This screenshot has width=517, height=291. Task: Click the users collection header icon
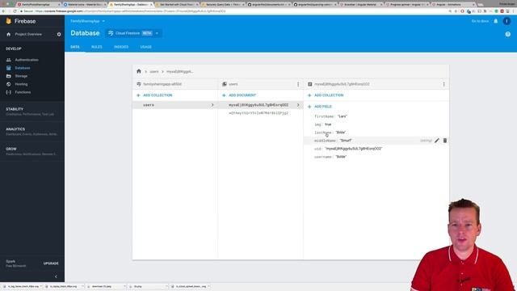point(225,84)
